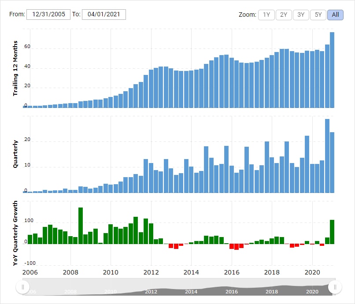Switch zoom to 5Y
The width and height of the screenshot is (355, 304).
[x=318, y=15]
